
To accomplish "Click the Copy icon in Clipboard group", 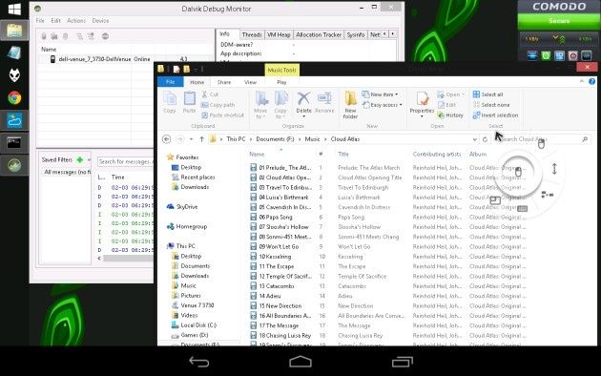I will click(170, 102).
